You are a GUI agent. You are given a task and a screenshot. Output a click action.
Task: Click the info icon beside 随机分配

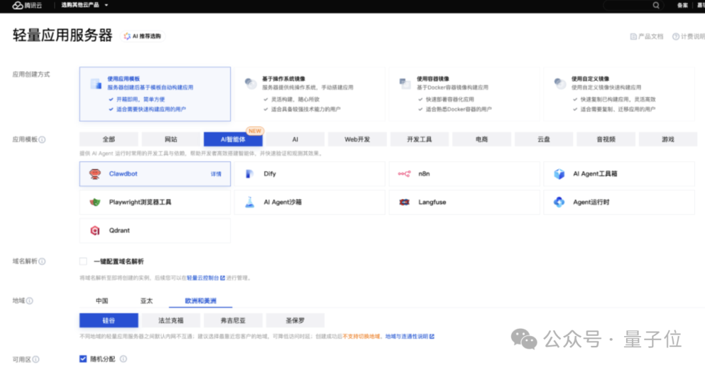click(x=123, y=359)
